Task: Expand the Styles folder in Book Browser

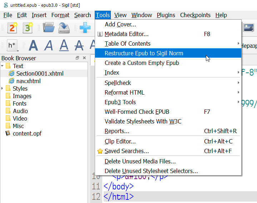Action: pyautogui.click(x=2, y=88)
